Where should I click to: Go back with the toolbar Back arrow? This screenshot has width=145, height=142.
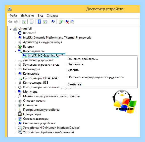(x=10, y=22)
